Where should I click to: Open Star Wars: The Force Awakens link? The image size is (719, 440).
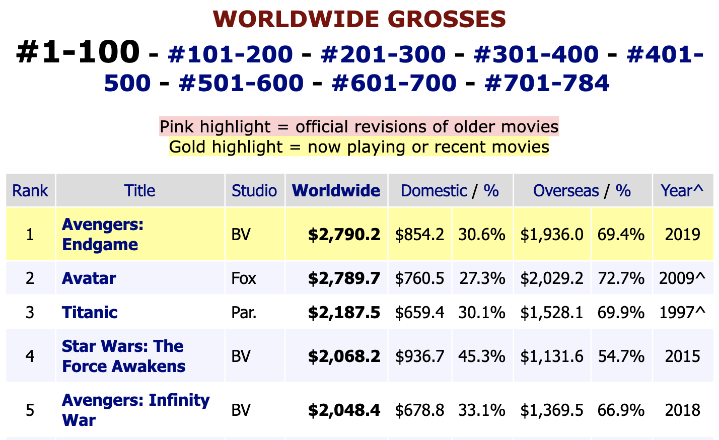[x=123, y=356]
